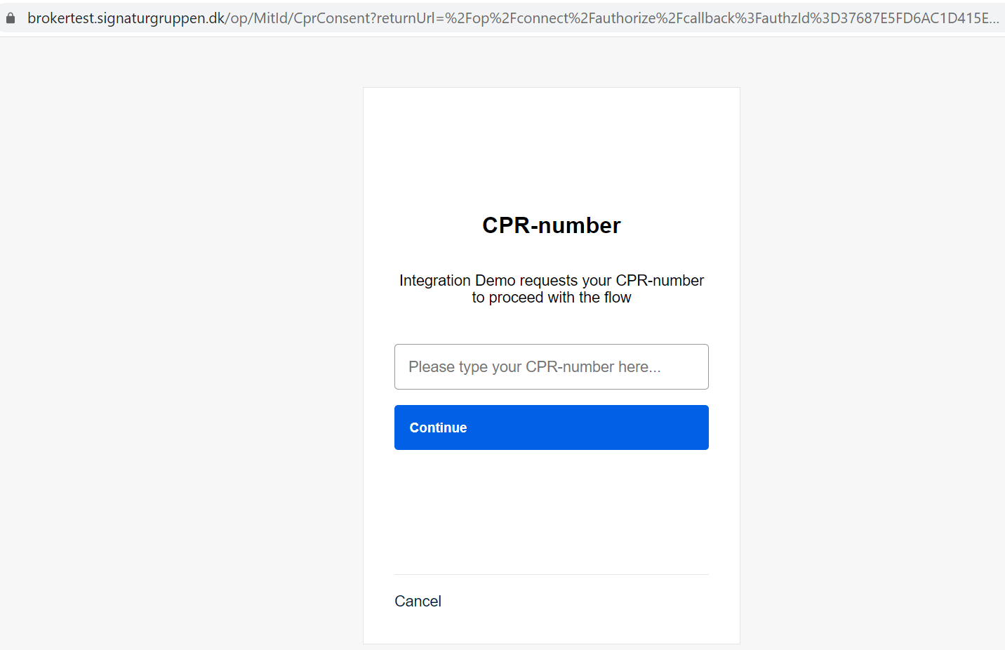Click gray page background left of card
The image size is (1005, 650).
click(181, 351)
